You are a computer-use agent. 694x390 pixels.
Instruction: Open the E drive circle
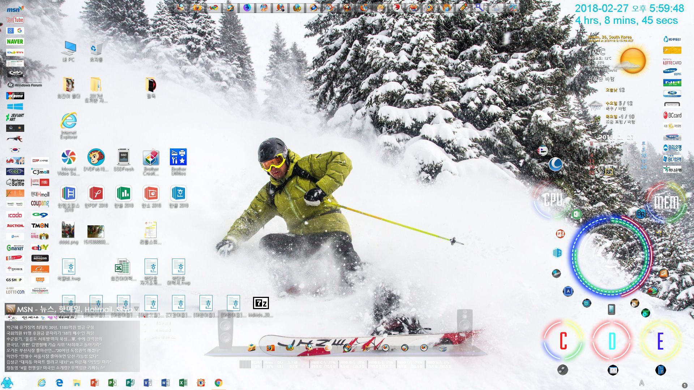point(660,341)
